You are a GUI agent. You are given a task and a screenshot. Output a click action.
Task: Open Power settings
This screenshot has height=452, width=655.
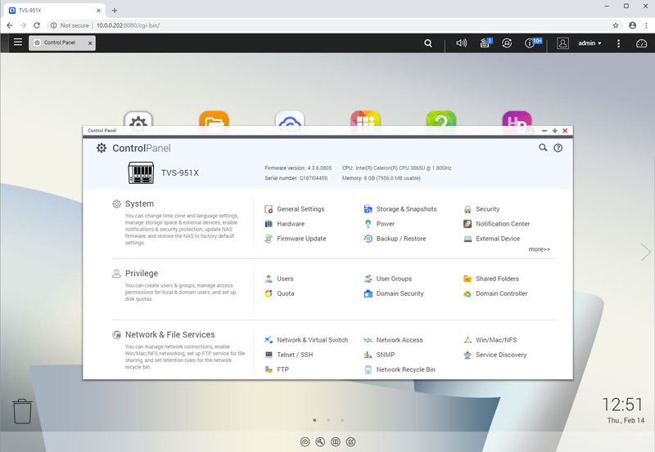point(379,224)
